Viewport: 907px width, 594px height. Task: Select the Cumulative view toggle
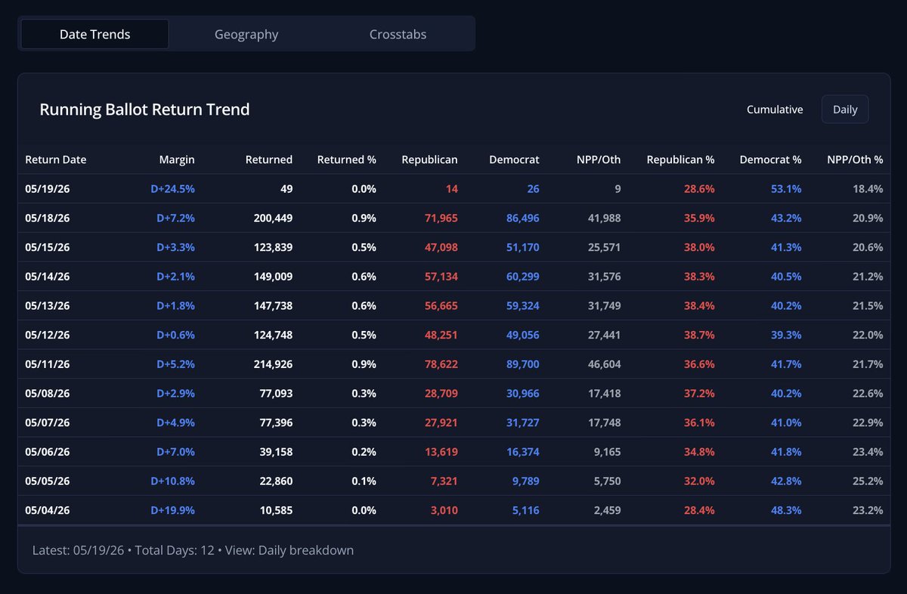coord(775,110)
